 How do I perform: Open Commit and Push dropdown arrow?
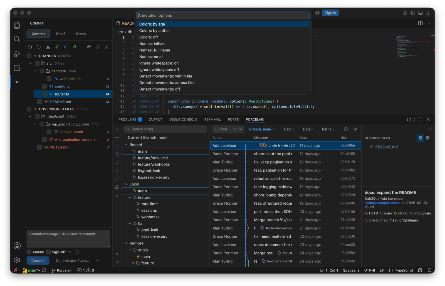coord(98,261)
